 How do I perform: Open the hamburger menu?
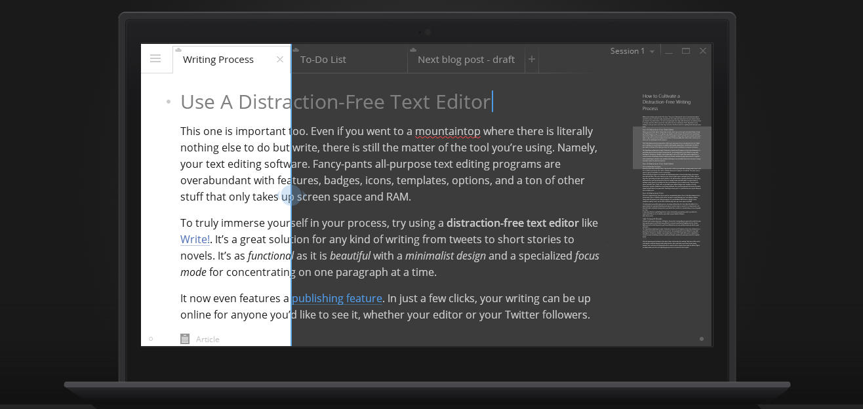(x=155, y=58)
